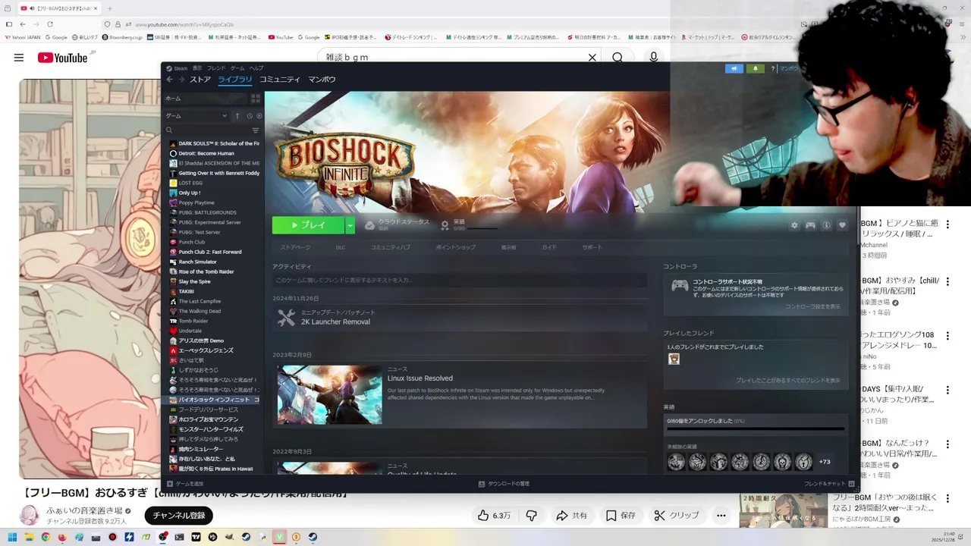Open the Linux Issue Resolved news thumbnail
Screen dimensions: 971x546
[x=329, y=394]
